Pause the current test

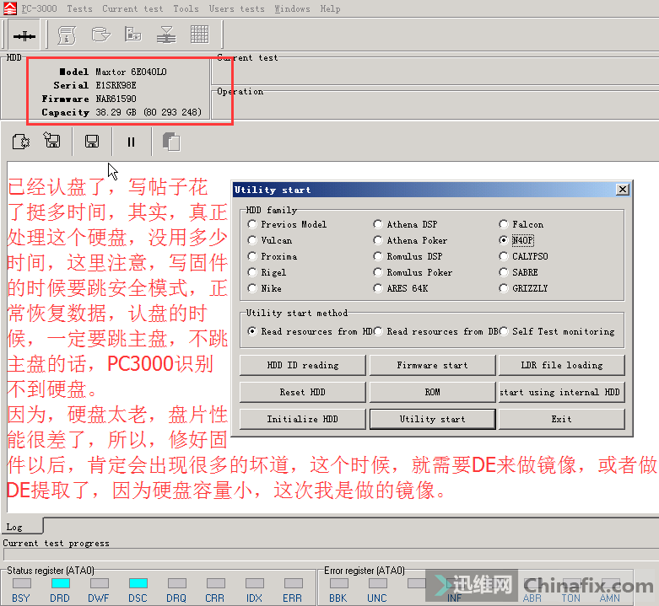tap(131, 142)
